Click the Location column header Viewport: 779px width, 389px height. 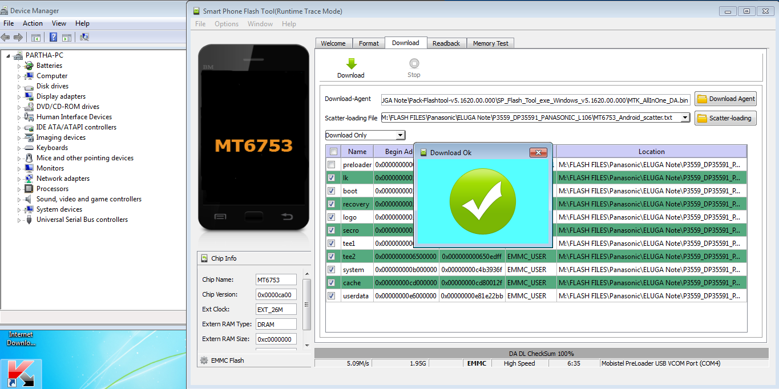coord(652,152)
